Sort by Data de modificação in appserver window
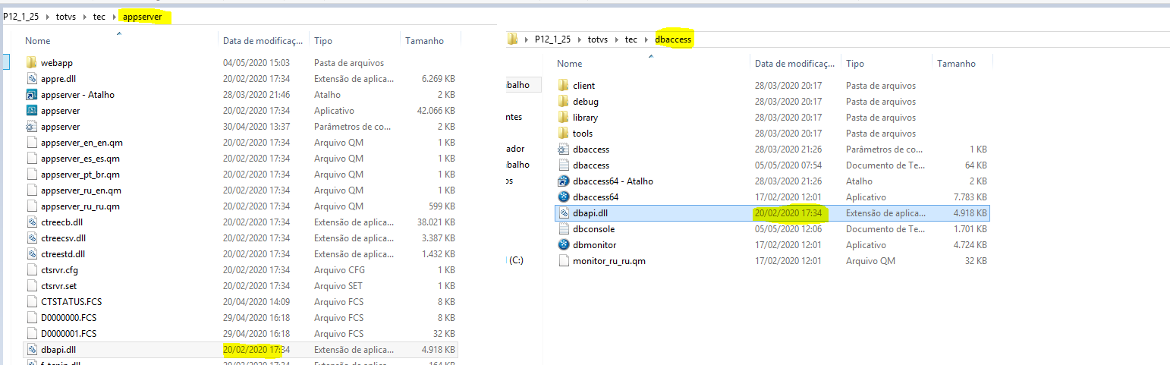 pyautogui.click(x=263, y=40)
